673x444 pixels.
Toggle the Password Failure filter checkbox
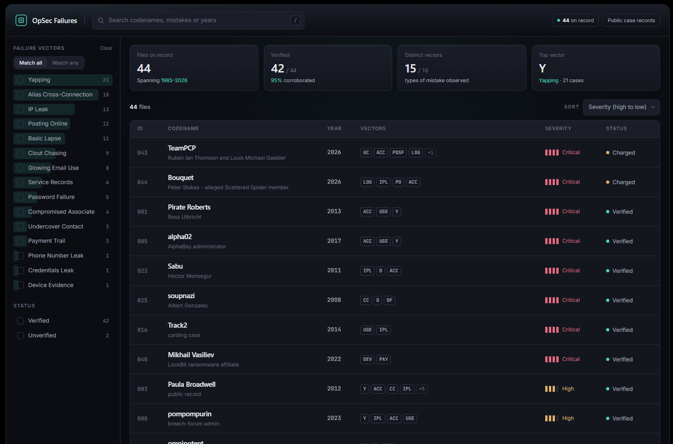(x=21, y=198)
